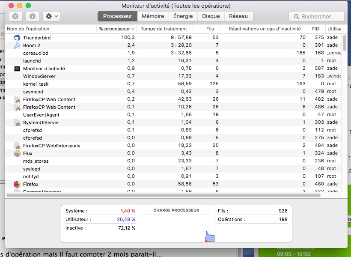Screen dimensions: 351x257
Task: Switch to the Réseau tab
Action: pyautogui.click(x=238, y=16)
